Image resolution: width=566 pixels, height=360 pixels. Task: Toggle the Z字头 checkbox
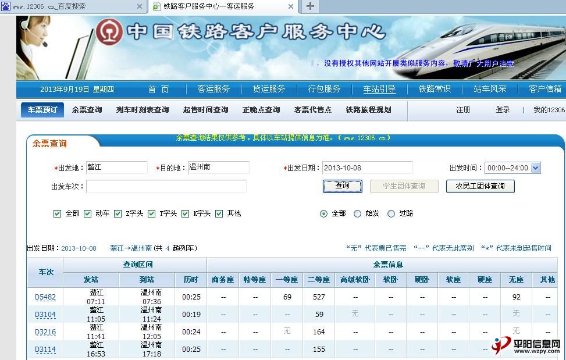point(118,213)
